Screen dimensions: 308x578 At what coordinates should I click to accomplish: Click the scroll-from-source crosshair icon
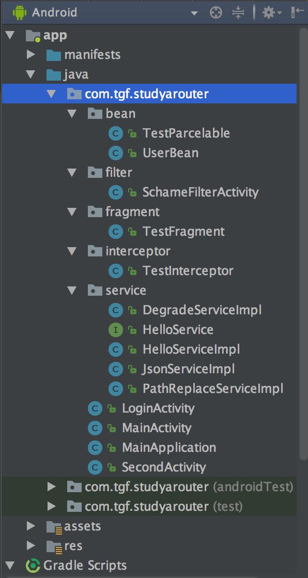[x=216, y=13]
